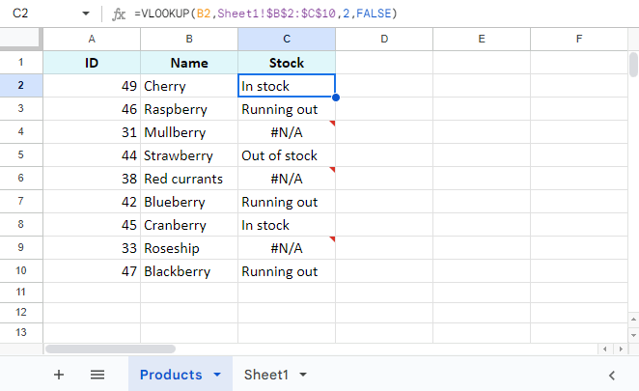Open the Products tab dropdown menu
The height and width of the screenshot is (391, 639).
point(217,375)
